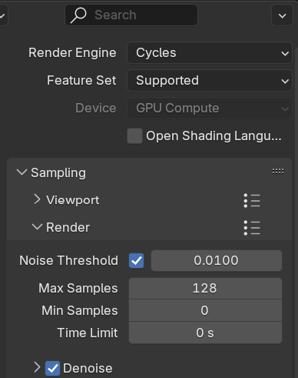This screenshot has height=378, width=298.
Task: Click the Time Limit value field
Action: coord(205,333)
